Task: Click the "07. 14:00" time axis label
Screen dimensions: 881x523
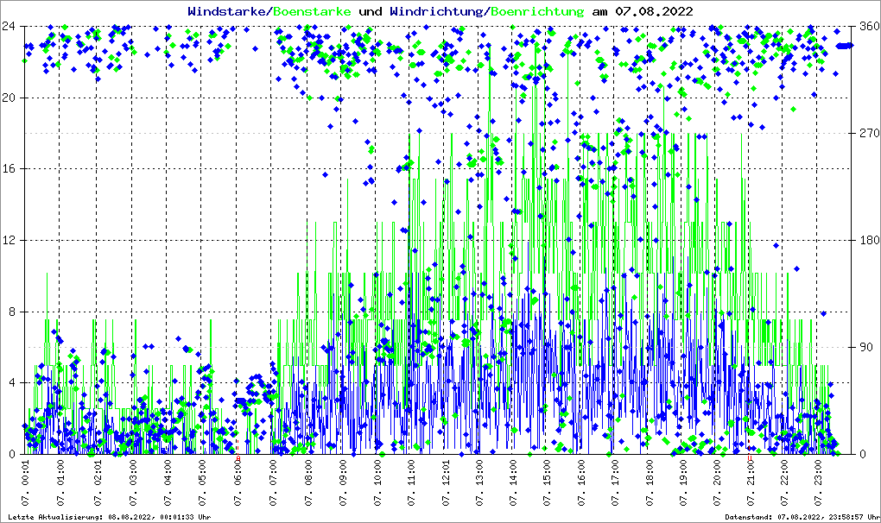Action: pos(513,483)
